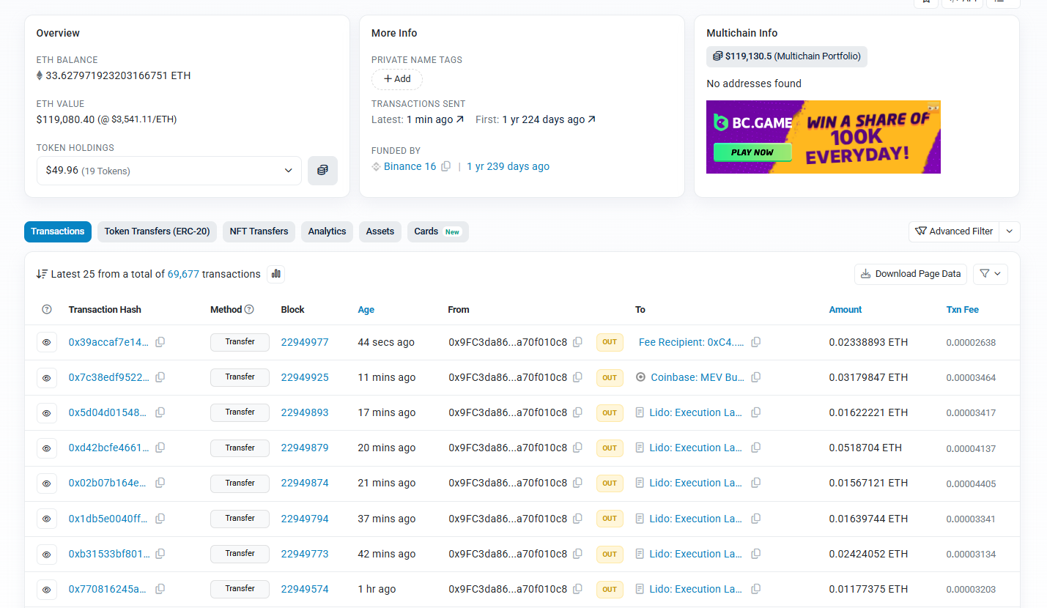Viewport: 1047px width, 608px height.
Task: Expand the Token Holdings $49.96 dropdown
Action: pos(169,171)
